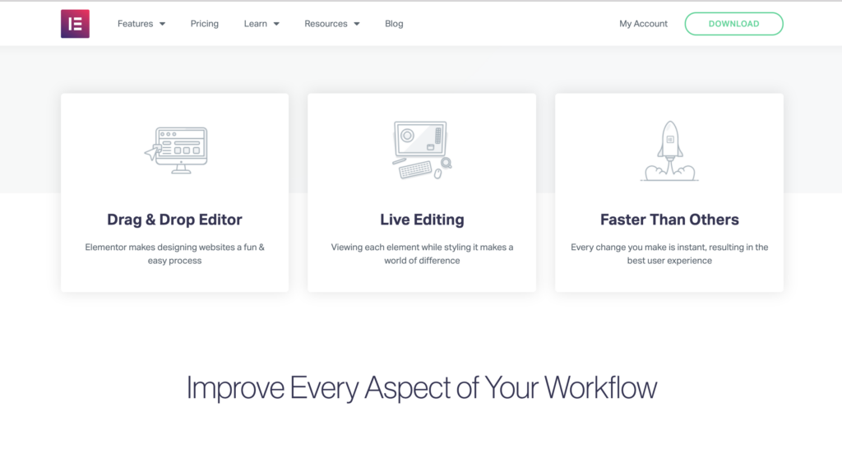Click 'Improve Every Aspect of Your Workflow' headline

tap(422, 388)
